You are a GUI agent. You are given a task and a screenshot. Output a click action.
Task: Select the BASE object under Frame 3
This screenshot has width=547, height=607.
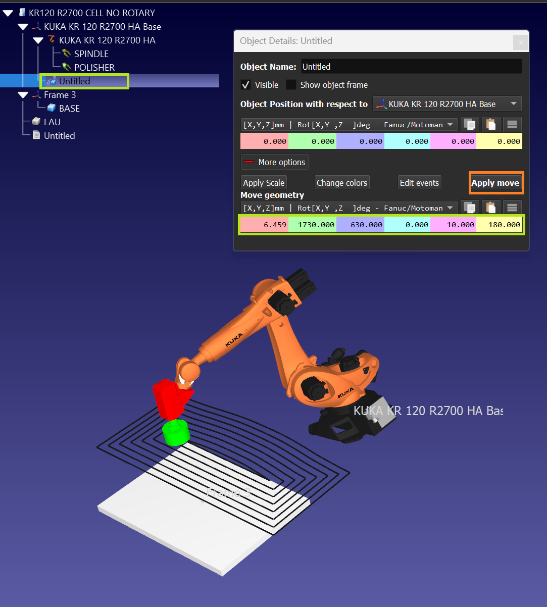[69, 109]
